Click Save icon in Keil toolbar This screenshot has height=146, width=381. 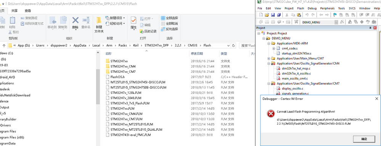coord(273,15)
